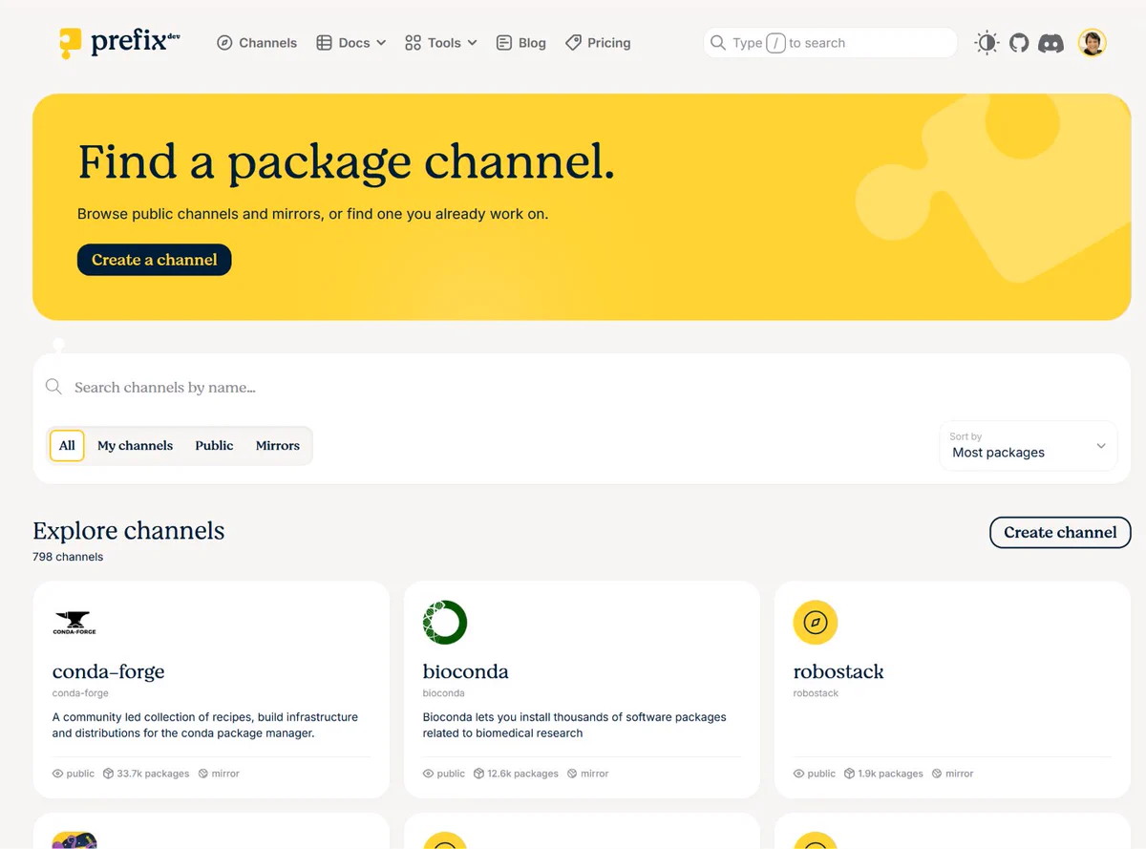Click the '33.7k packages' text
This screenshot has height=849, width=1146.
(153, 774)
